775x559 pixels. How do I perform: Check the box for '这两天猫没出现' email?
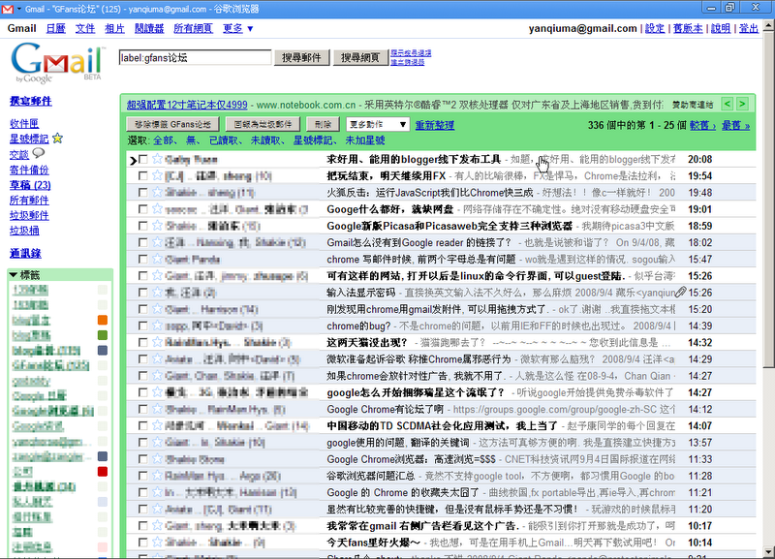[142, 343]
